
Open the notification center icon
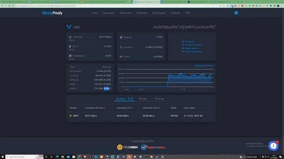(x=280, y=157)
